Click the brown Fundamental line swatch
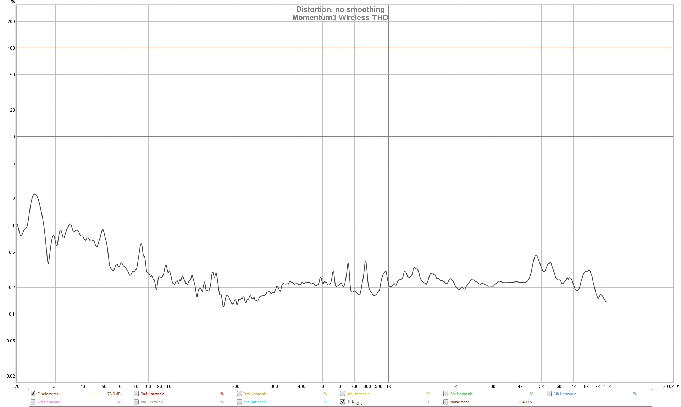 pos(92,394)
